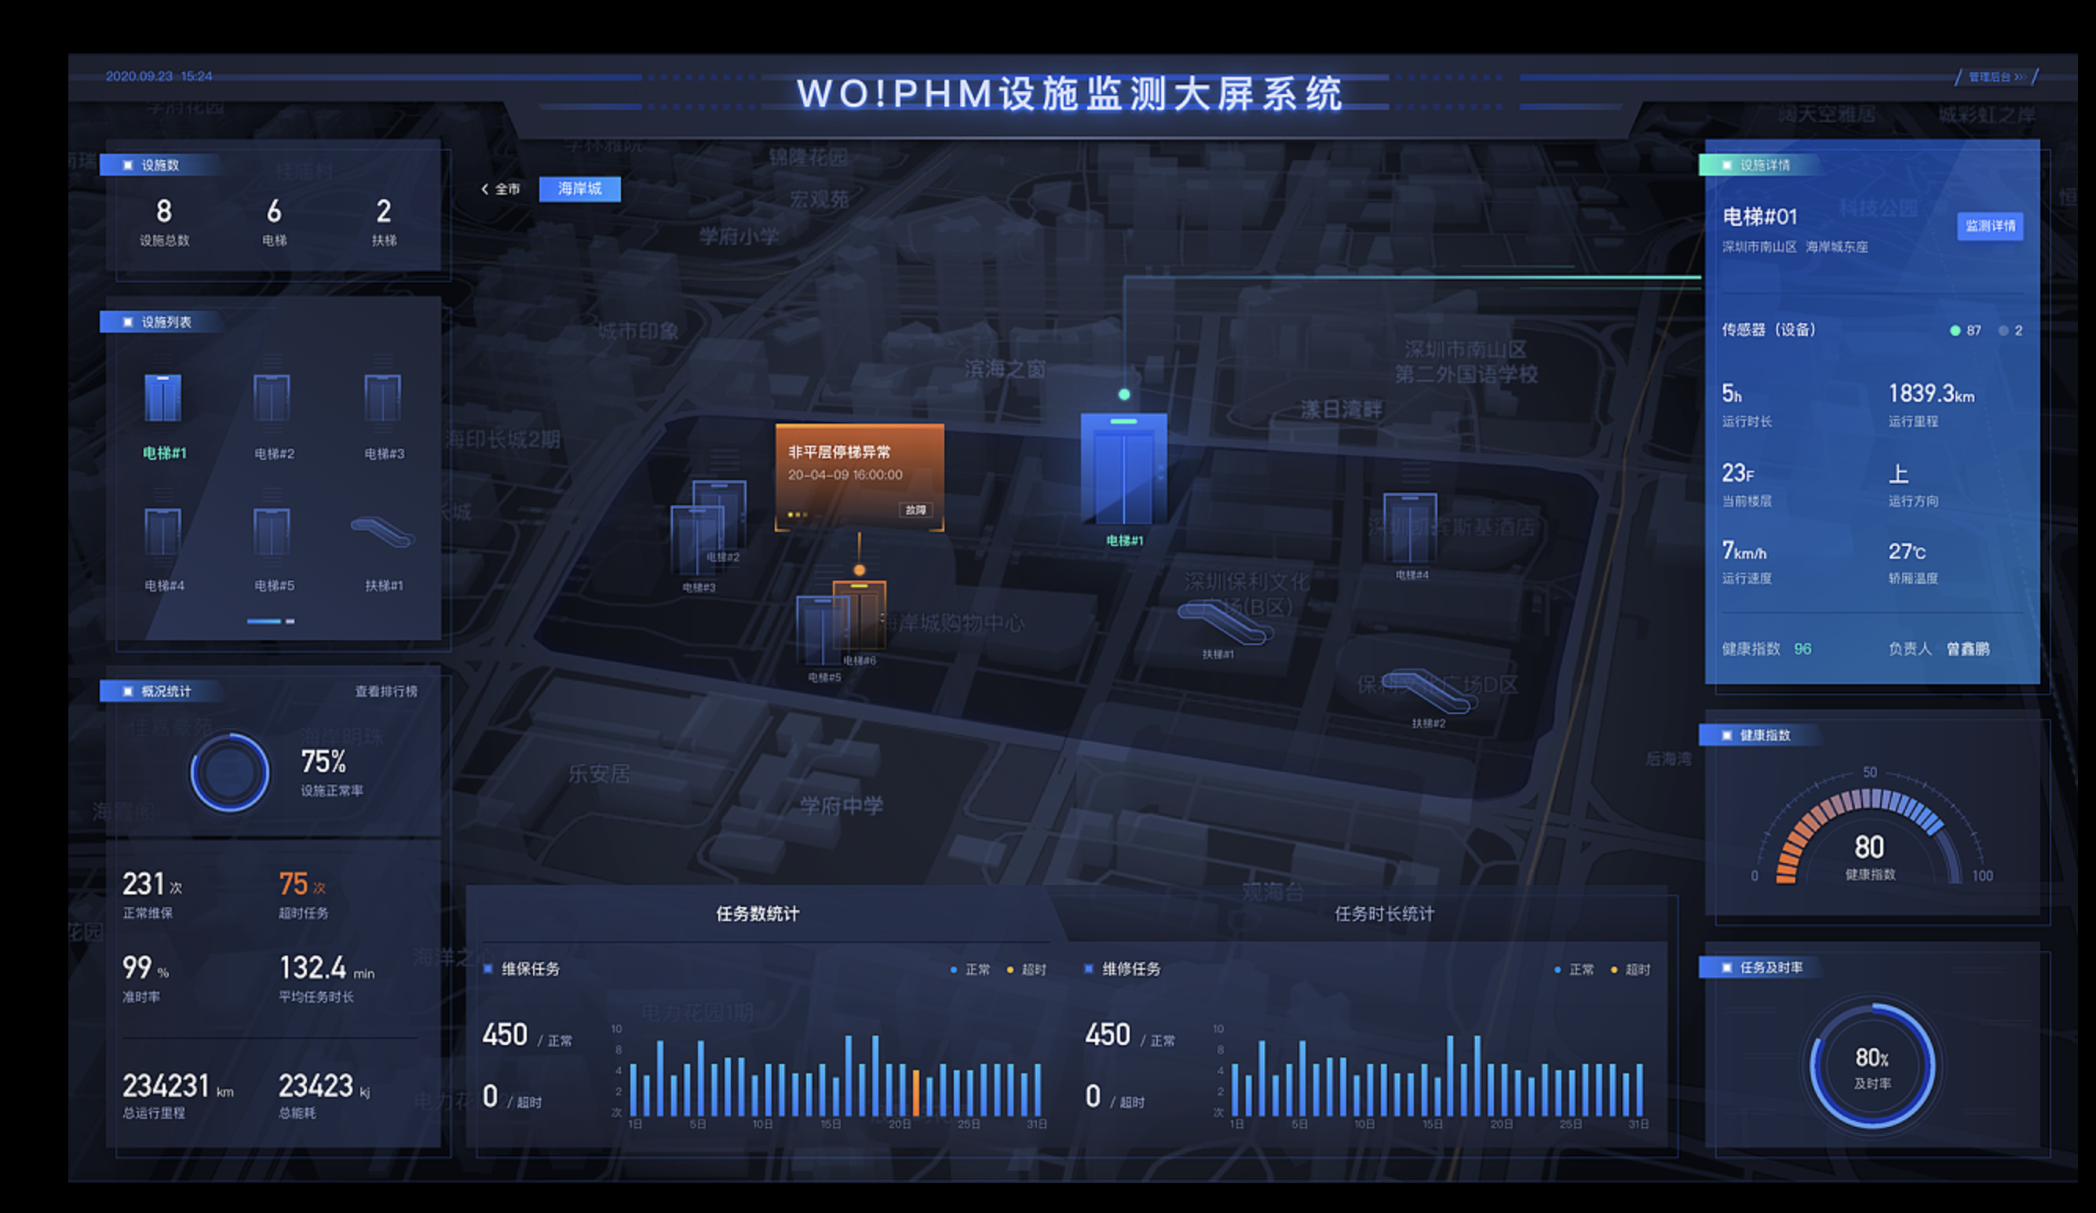Viewport: 2096px width, 1213px height.
Task: Click the orange 75 次 超时任务 value
Action: (x=302, y=883)
